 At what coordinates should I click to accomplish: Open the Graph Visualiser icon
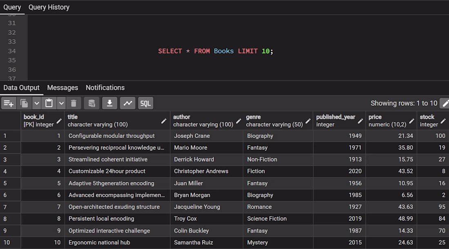point(128,103)
